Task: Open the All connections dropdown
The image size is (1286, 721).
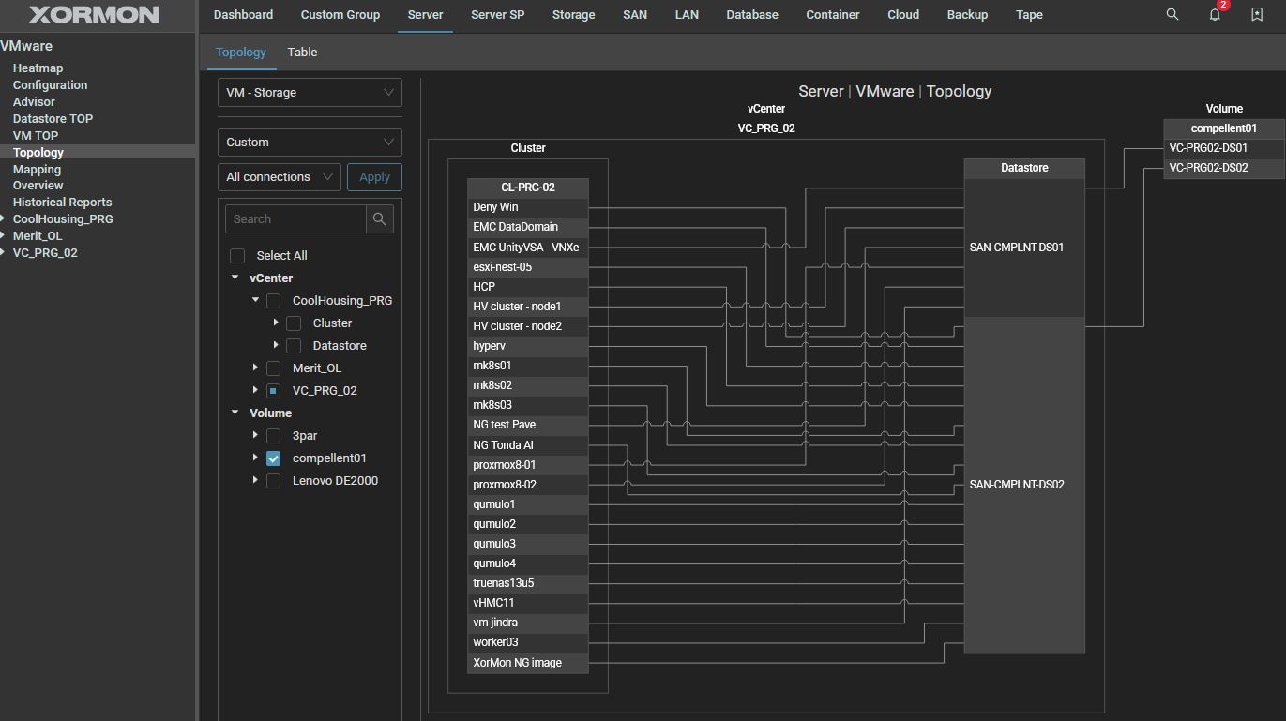Action: pyautogui.click(x=280, y=177)
